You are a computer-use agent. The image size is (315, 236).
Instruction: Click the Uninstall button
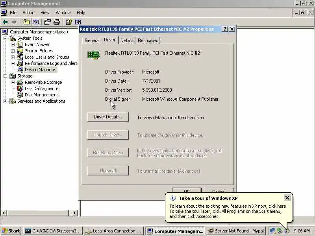108,171
